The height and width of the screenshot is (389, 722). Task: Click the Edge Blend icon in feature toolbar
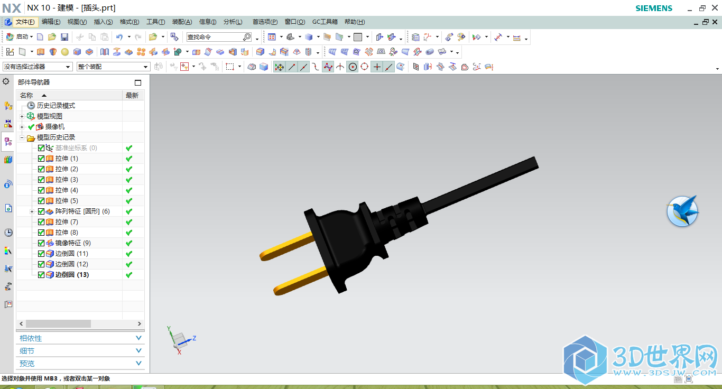coord(260,52)
